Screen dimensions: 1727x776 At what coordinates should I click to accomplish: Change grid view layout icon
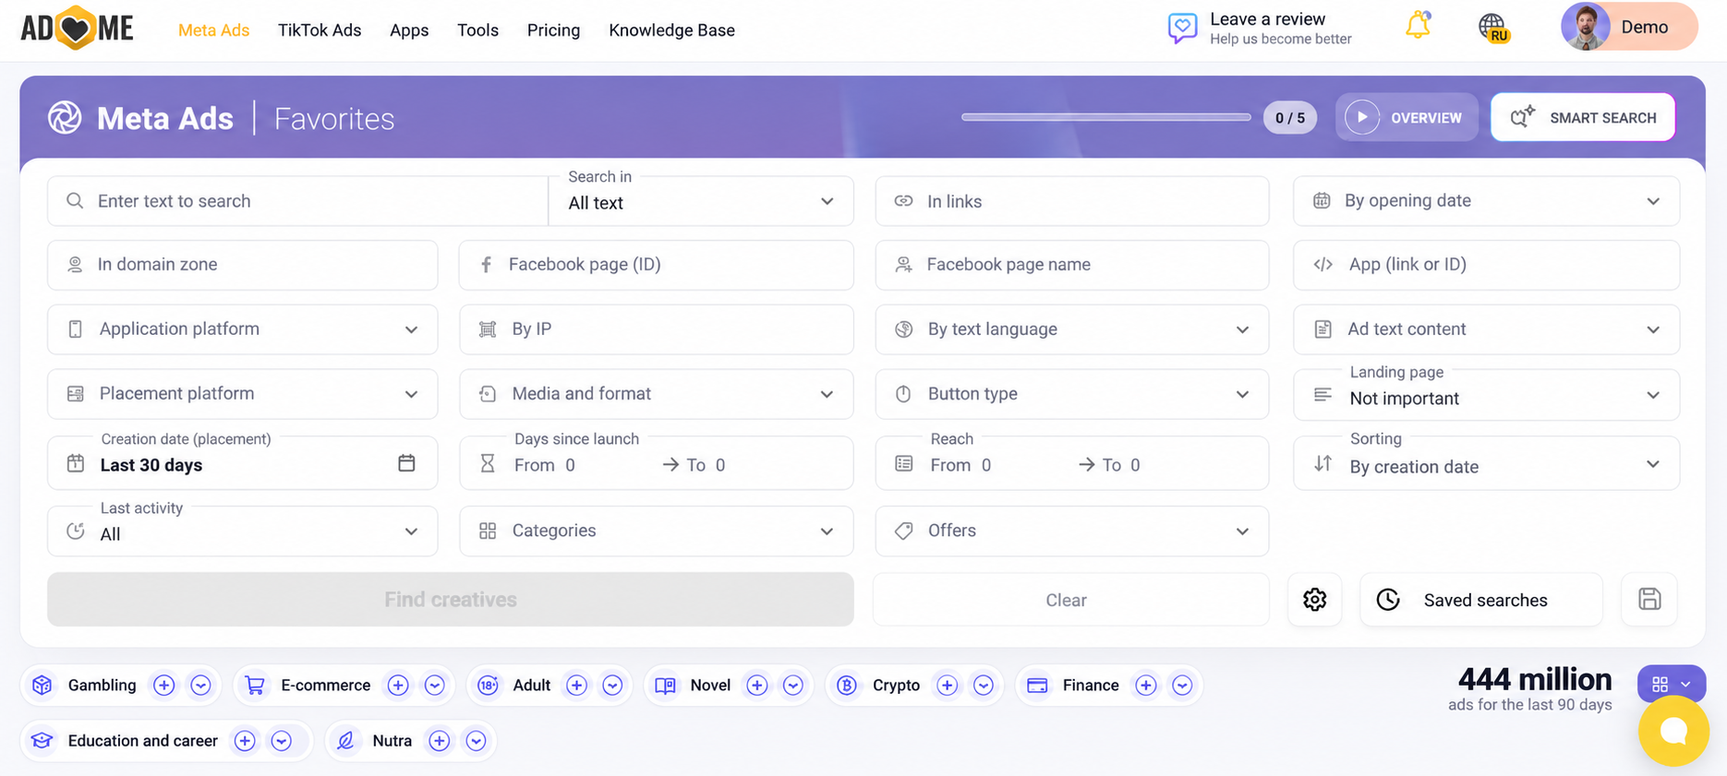(x=1671, y=684)
